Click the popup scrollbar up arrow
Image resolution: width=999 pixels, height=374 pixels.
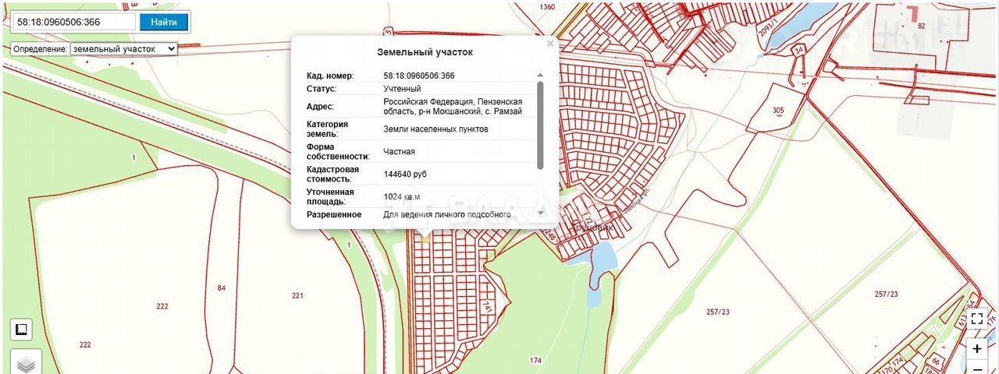tap(539, 76)
